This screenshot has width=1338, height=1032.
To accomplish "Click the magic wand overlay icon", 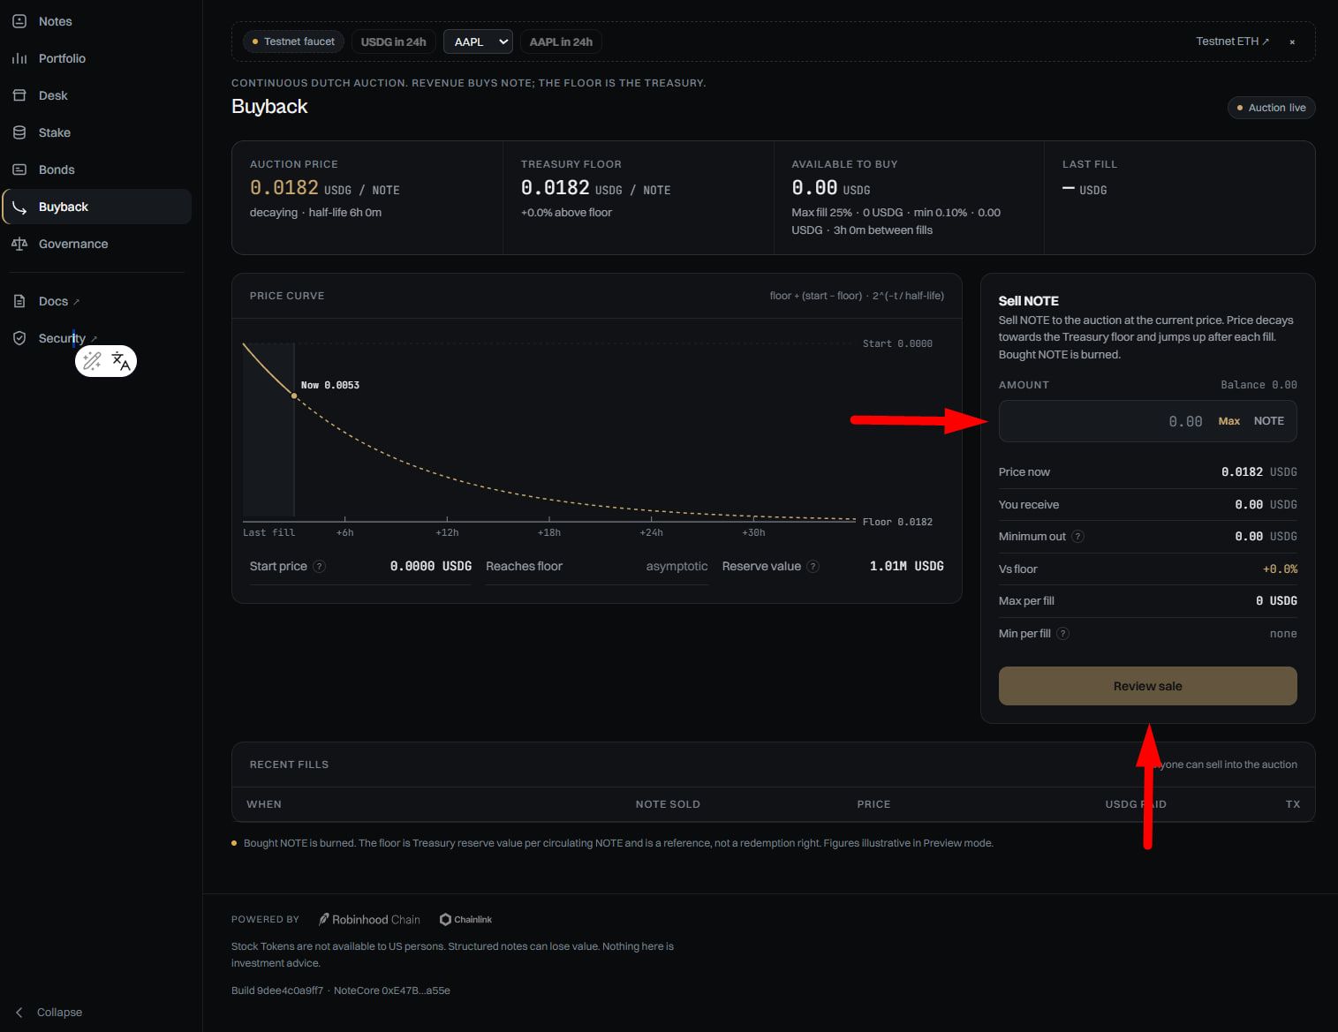I will pyautogui.click(x=92, y=360).
